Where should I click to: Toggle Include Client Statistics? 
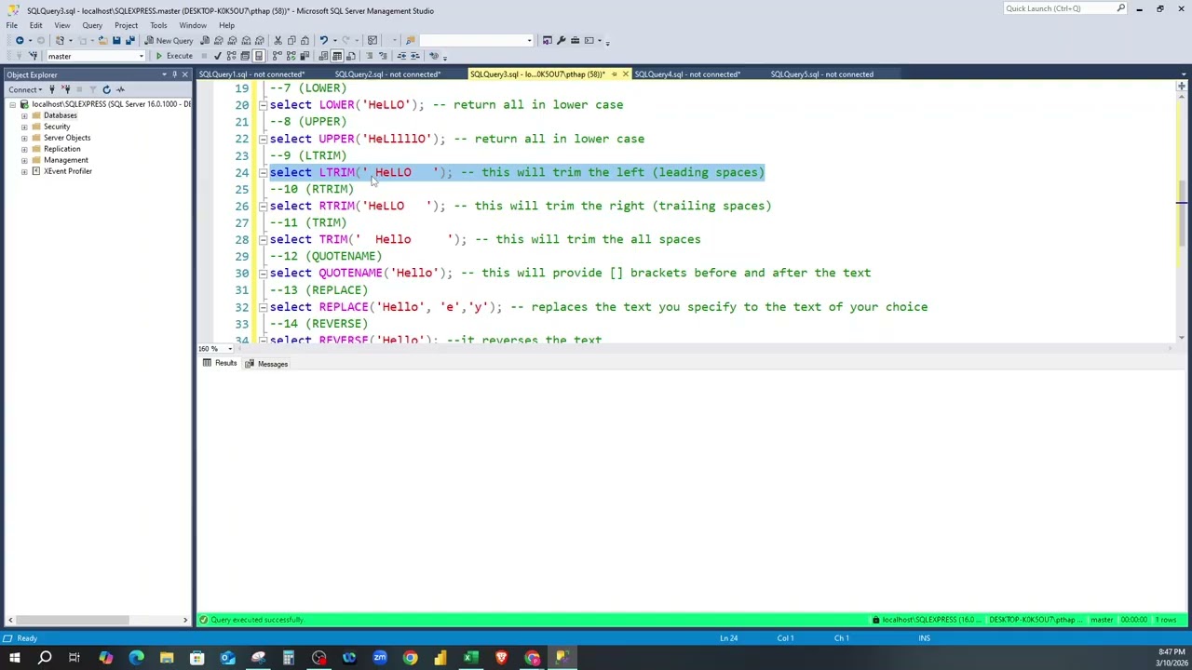[x=305, y=56]
